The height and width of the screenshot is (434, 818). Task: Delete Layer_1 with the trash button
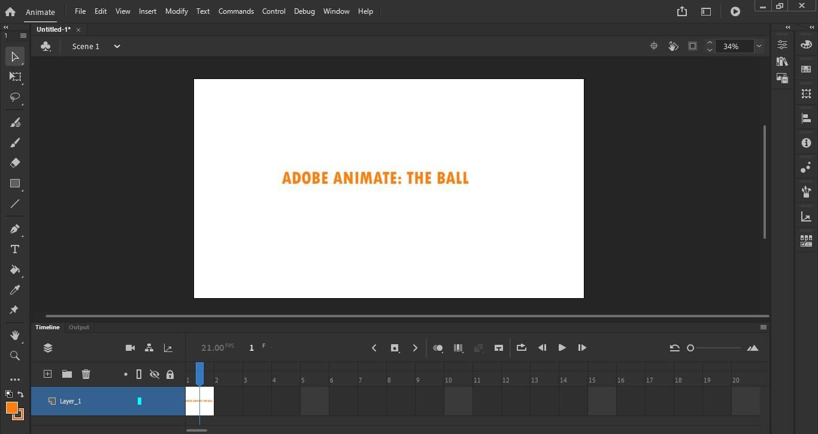pyautogui.click(x=86, y=374)
